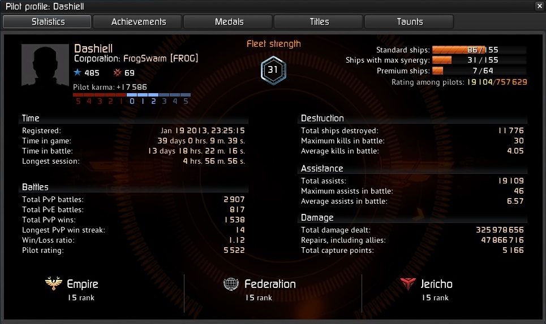Click the FrogSwarm [FROG] corporation link
The image size is (546, 324).
click(x=161, y=58)
